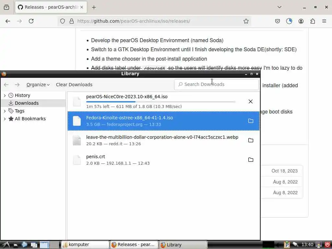
Task: Focus the Search Downloads field
Action: tap(216, 84)
